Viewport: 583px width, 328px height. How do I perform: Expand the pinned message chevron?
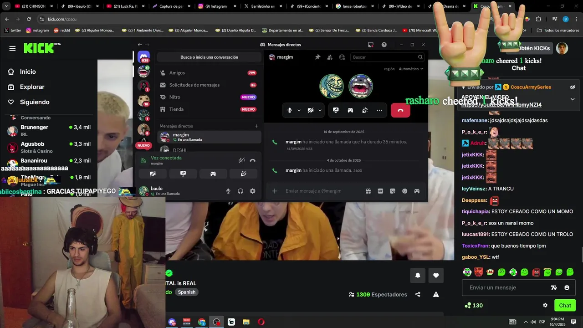573,99
